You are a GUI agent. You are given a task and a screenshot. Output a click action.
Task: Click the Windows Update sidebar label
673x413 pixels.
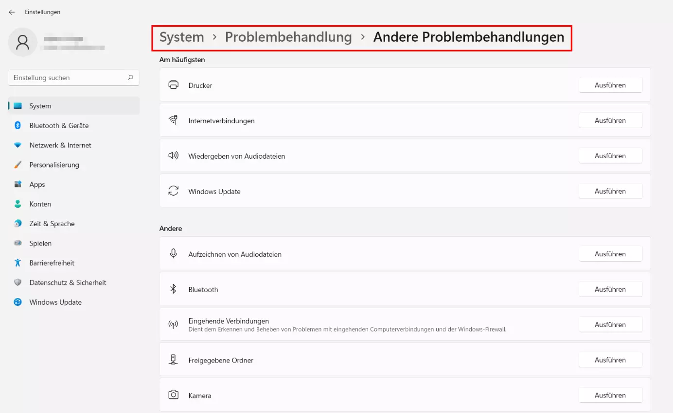click(55, 302)
